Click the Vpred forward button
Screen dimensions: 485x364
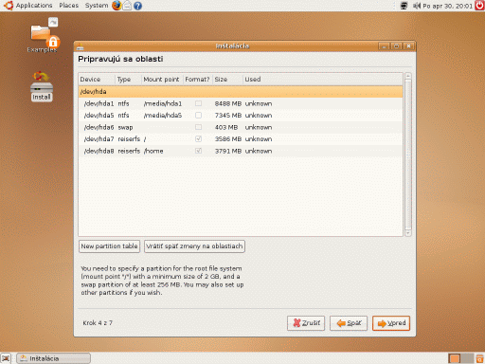[x=391, y=323]
